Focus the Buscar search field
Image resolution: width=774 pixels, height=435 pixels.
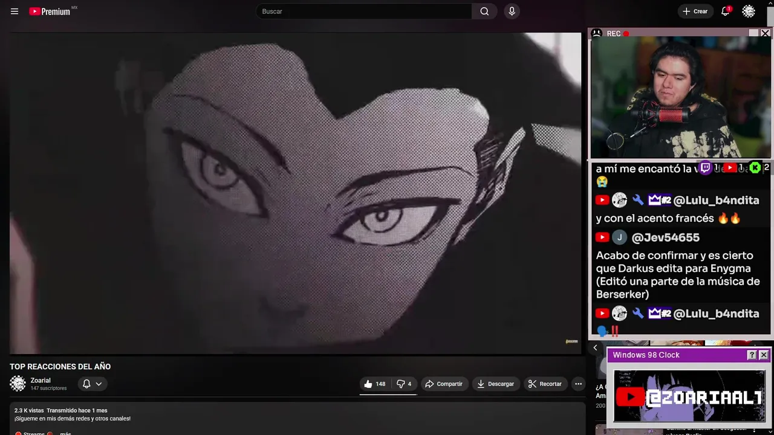coord(364,11)
